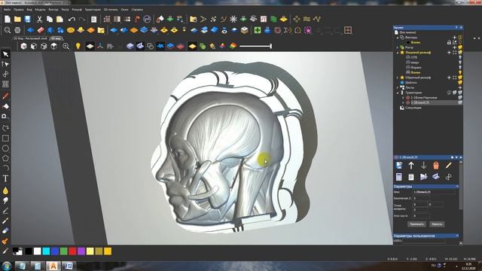Save toolpath with the panel's floppy icon
This screenshot has width=482, height=271.
[x=399, y=166]
